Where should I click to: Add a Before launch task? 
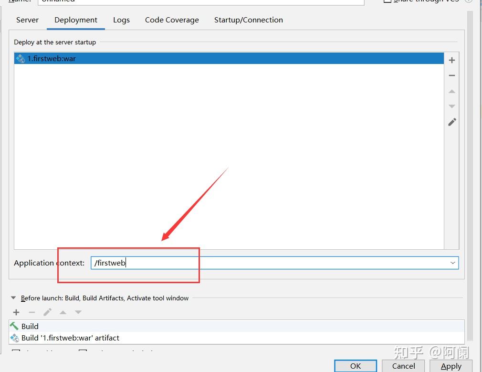point(16,312)
